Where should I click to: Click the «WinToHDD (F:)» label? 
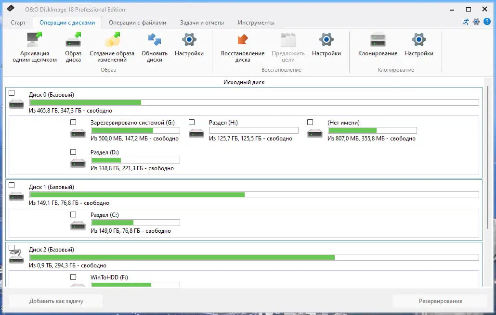click(x=109, y=277)
